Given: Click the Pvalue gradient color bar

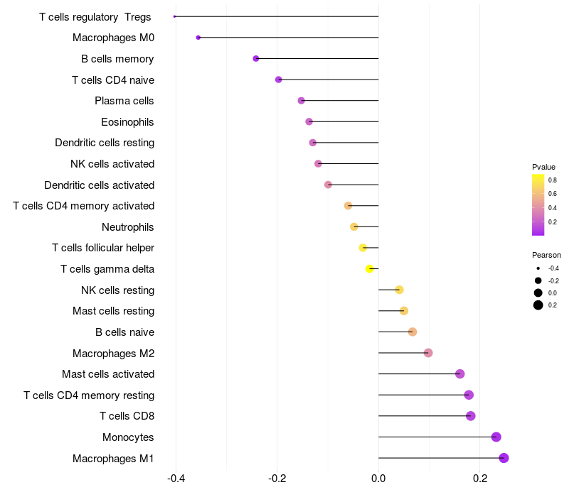Looking at the screenshot, I should click(x=538, y=204).
